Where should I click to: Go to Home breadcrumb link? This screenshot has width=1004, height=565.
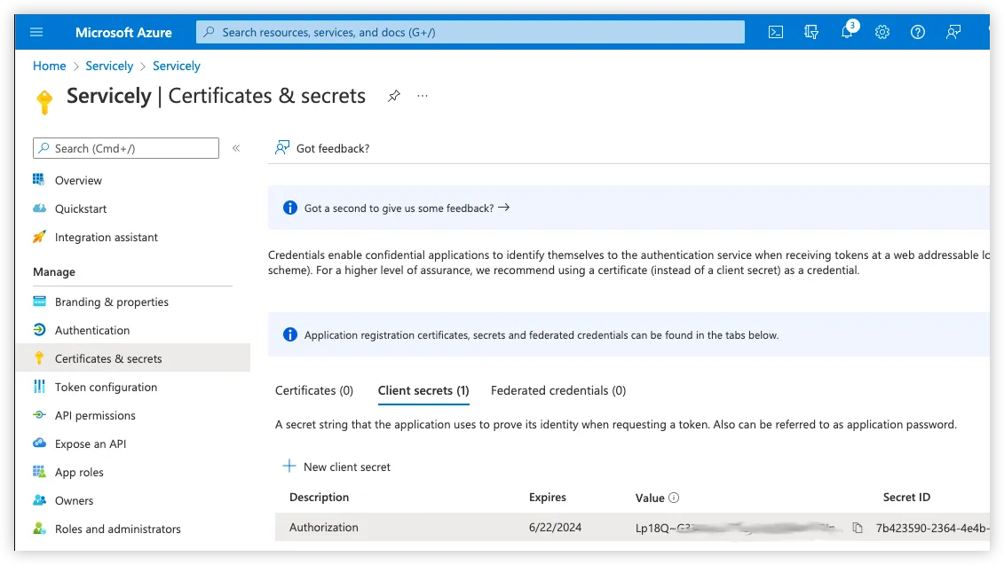[x=50, y=66]
